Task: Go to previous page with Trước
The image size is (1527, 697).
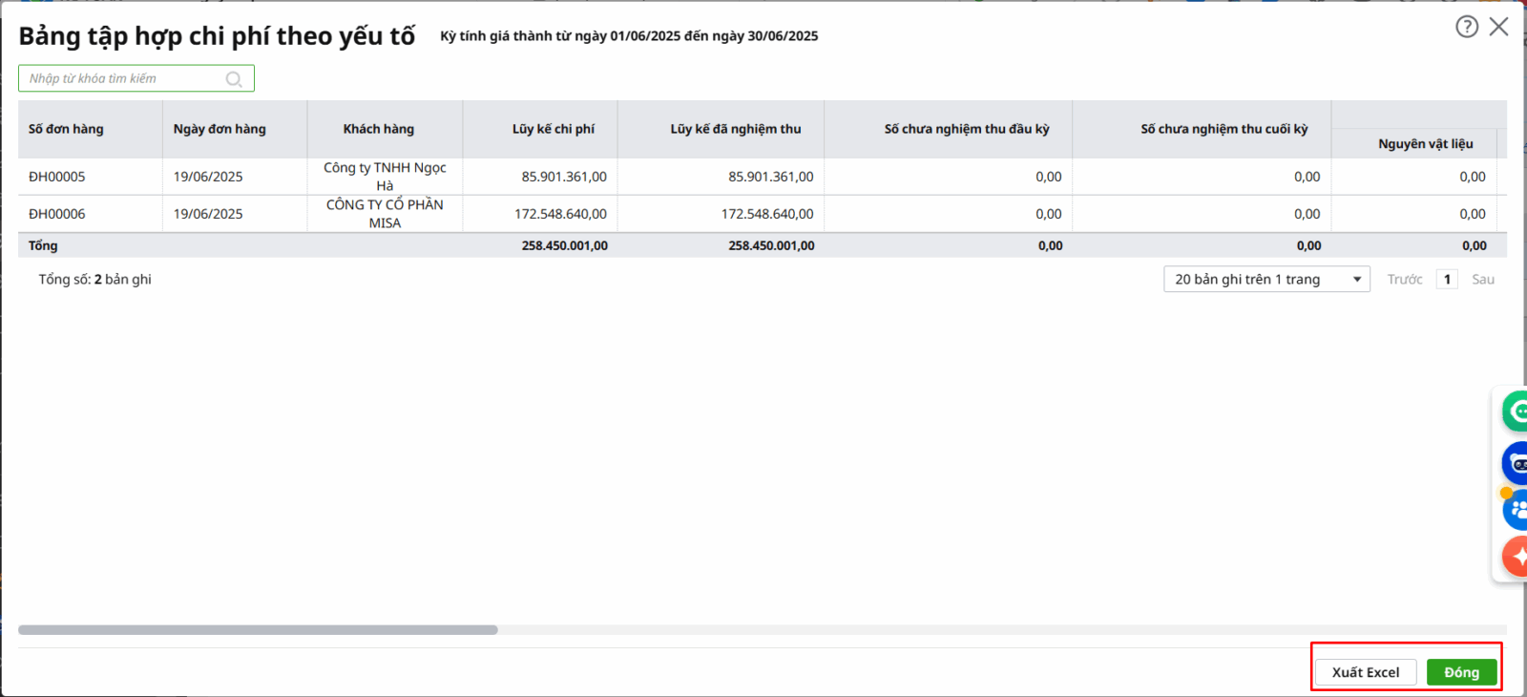Action: click(1405, 280)
